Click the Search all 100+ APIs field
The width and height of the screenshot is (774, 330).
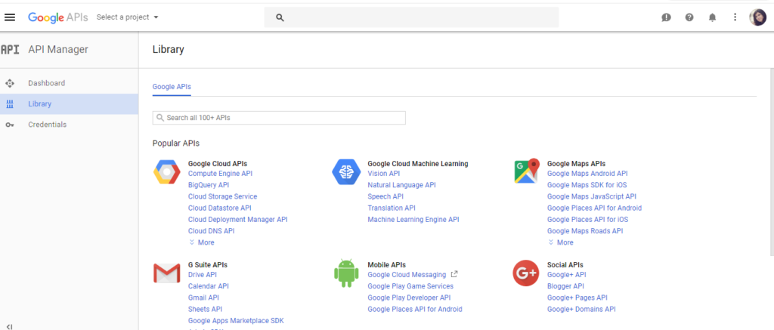(279, 118)
